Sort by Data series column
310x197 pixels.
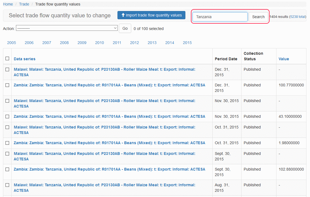(x=24, y=59)
